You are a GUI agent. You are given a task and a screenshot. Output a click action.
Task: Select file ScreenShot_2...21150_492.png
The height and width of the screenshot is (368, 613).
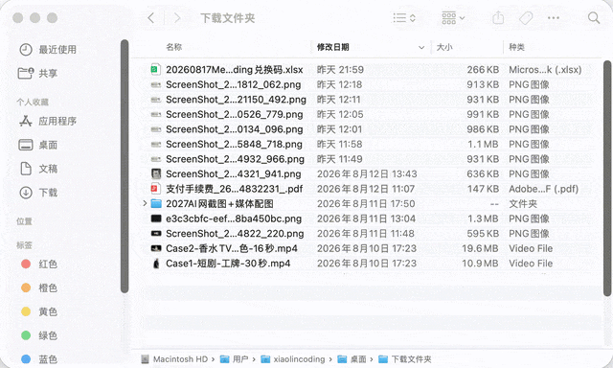point(236,100)
